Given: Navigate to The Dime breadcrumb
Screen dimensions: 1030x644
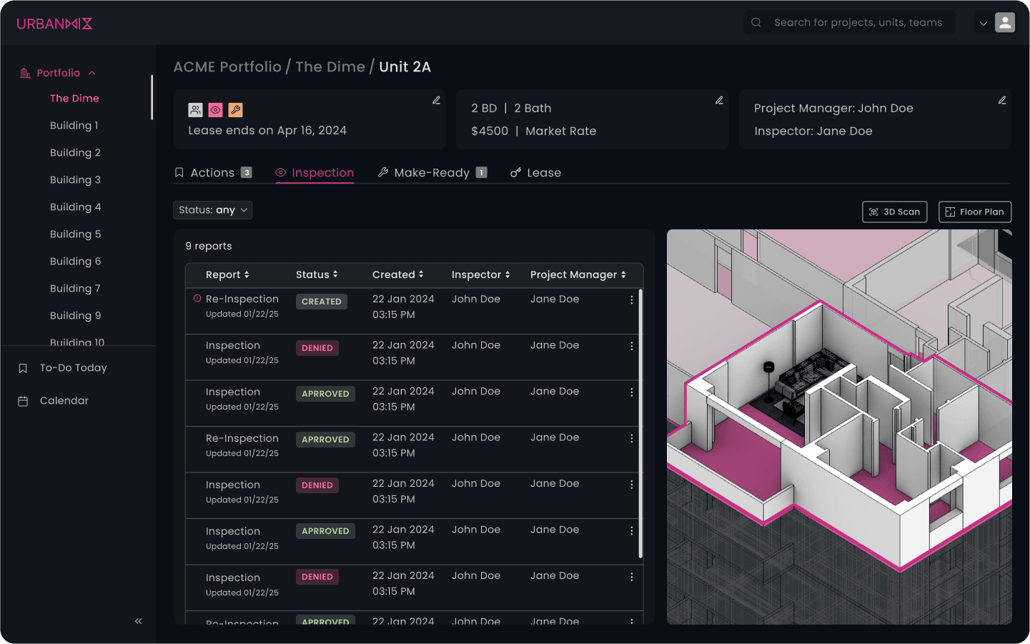Looking at the screenshot, I should (x=330, y=67).
